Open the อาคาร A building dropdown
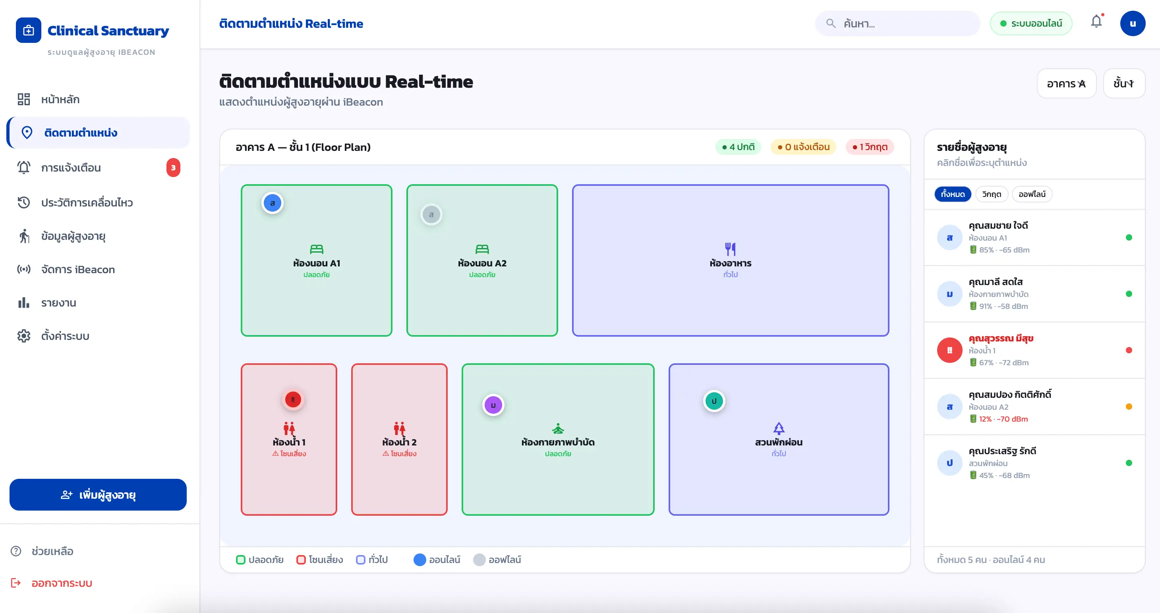 click(x=1066, y=83)
